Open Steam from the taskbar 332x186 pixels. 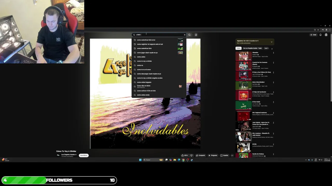click(192, 160)
